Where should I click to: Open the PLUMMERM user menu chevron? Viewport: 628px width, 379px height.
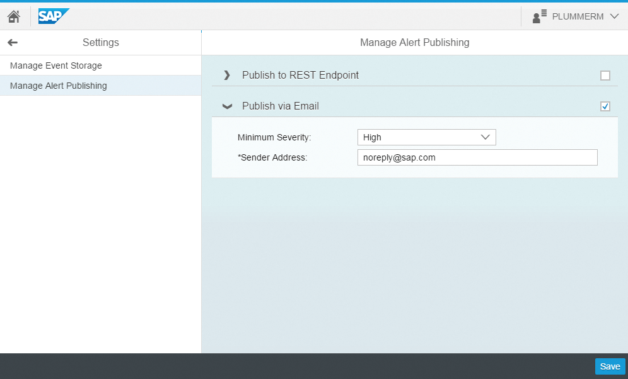coord(614,16)
